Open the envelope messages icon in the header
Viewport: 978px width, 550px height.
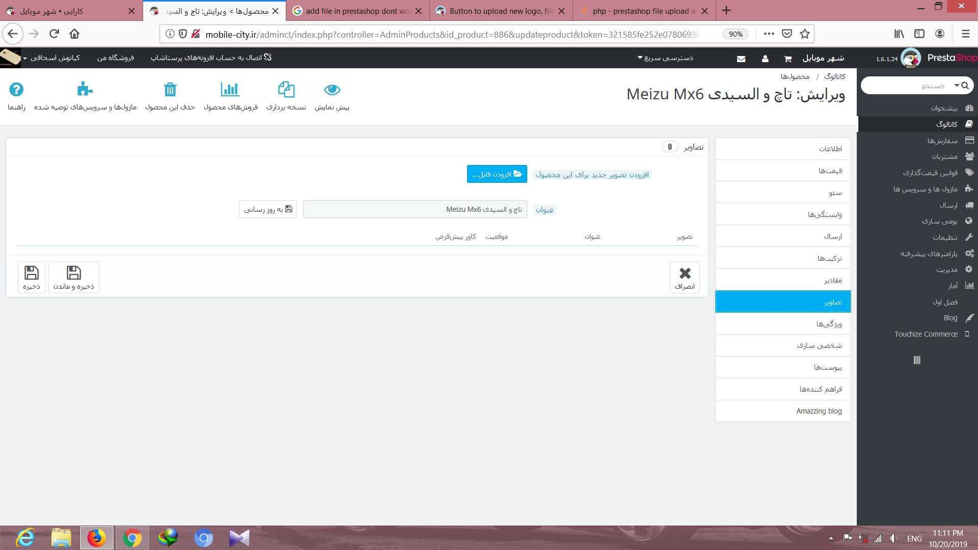coord(741,59)
